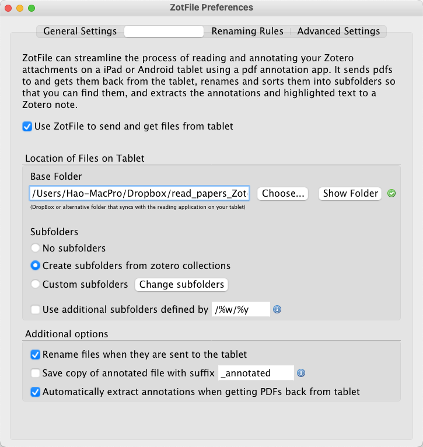Disable Rename files when sent to tablet

click(36, 354)
